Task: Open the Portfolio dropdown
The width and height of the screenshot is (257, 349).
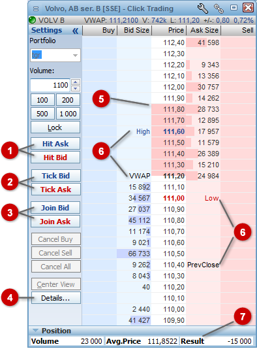Action: [x=55, y=55]
